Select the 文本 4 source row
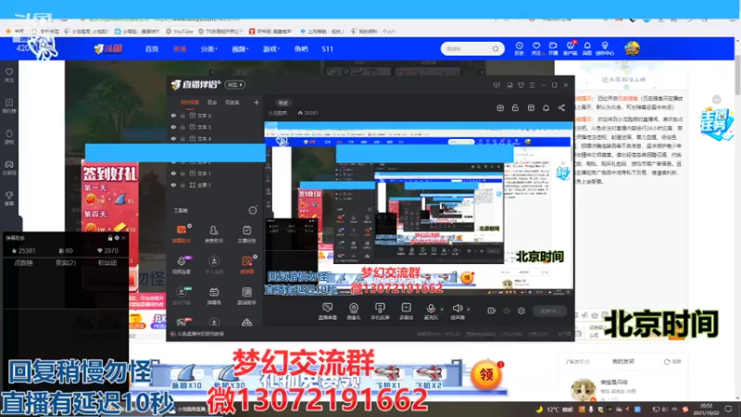Image resolution: width=741 pixels, height=417 pixels. [x=215, y=138]
